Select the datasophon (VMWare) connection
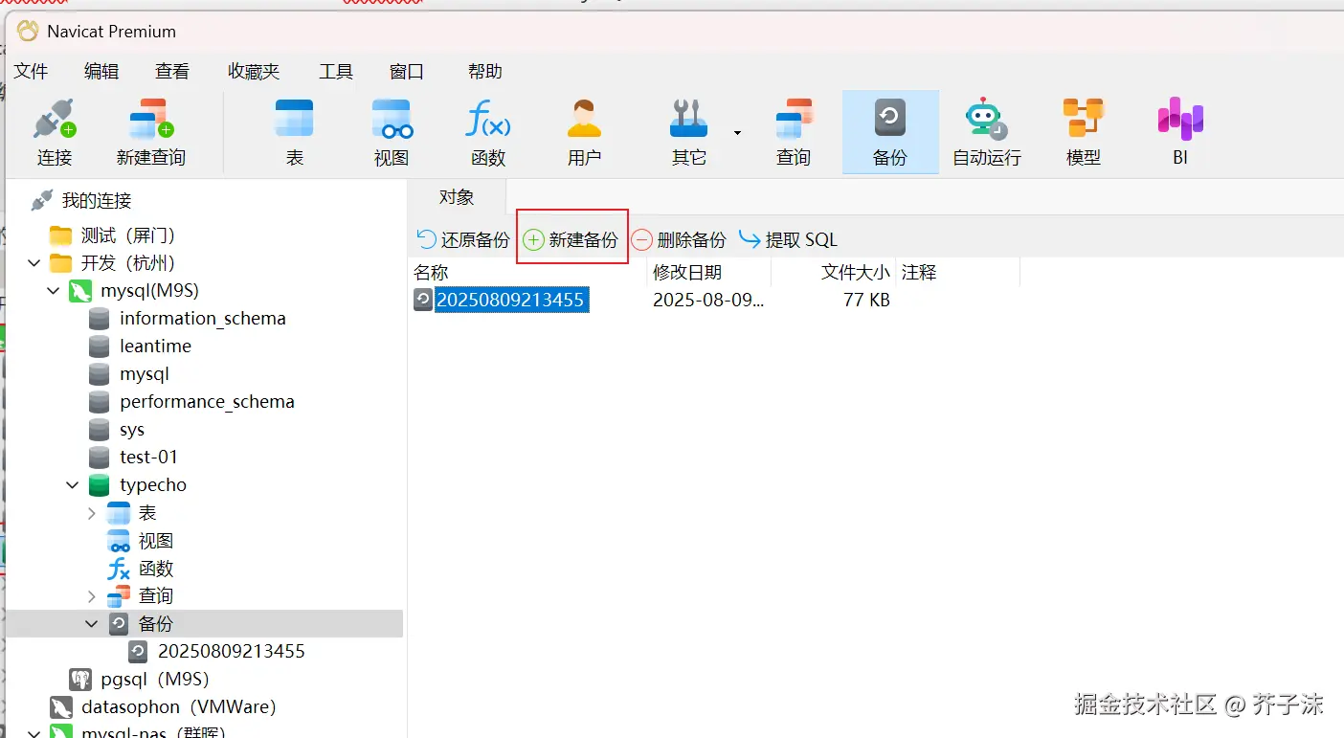Screen dimensions: 1344x738 tap(178, 707)
